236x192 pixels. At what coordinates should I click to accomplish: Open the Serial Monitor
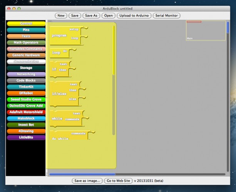(x=166, y=16)
